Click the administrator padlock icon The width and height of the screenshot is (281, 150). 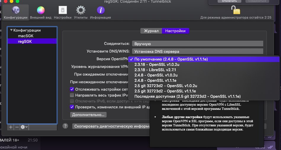[x=236, y=10]
